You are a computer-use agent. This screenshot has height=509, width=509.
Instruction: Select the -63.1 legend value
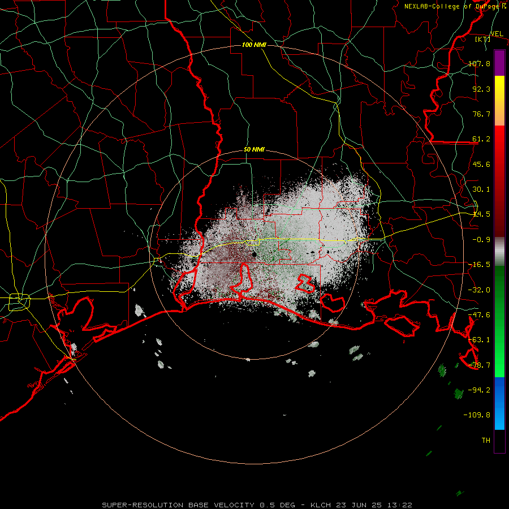click(x=479, y=340)
